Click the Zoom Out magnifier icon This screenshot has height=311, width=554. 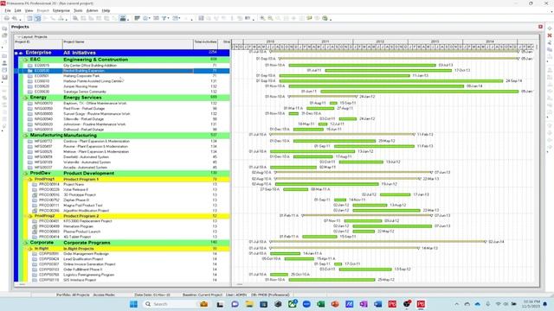pyautogui.click(x=270, y=18)
